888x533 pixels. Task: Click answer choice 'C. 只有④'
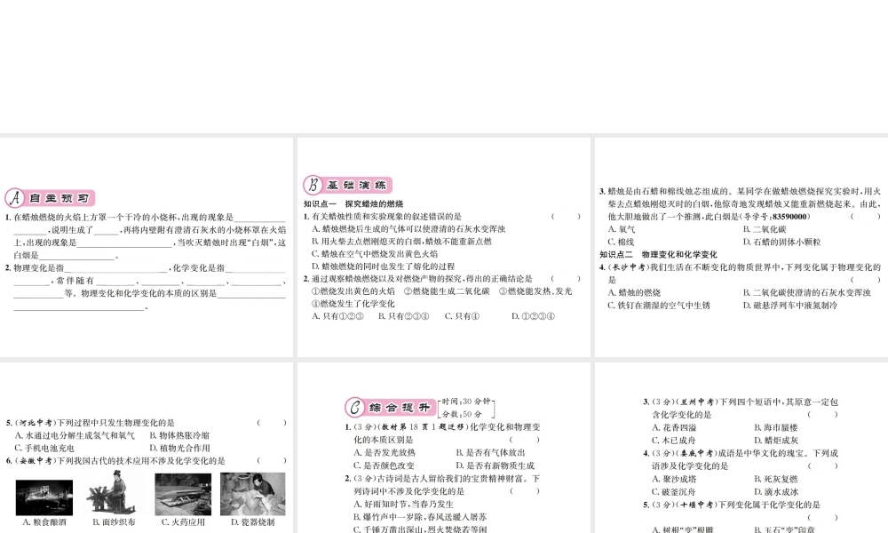(x=462, y=316)
